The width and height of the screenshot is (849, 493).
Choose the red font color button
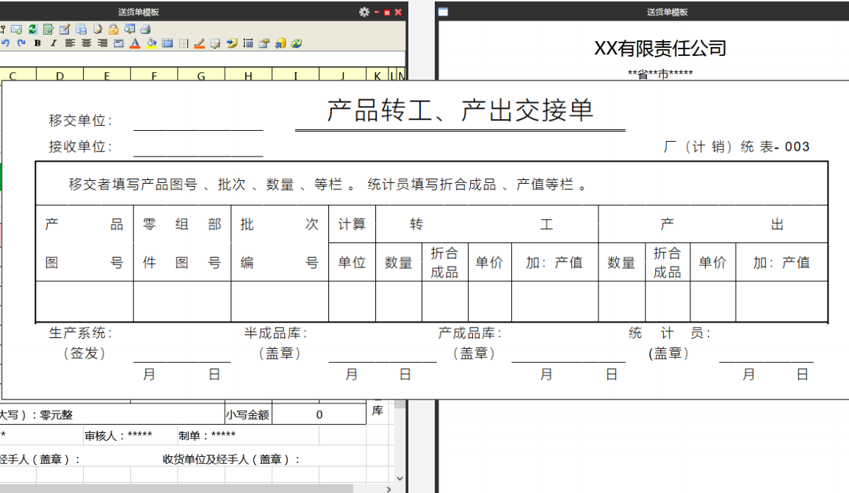pos(135,43)
